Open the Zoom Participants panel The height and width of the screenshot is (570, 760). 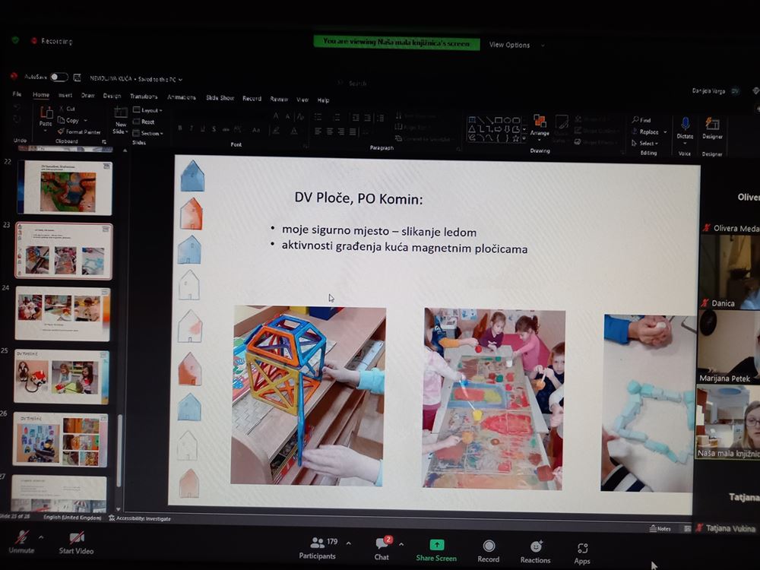(318, 548)
